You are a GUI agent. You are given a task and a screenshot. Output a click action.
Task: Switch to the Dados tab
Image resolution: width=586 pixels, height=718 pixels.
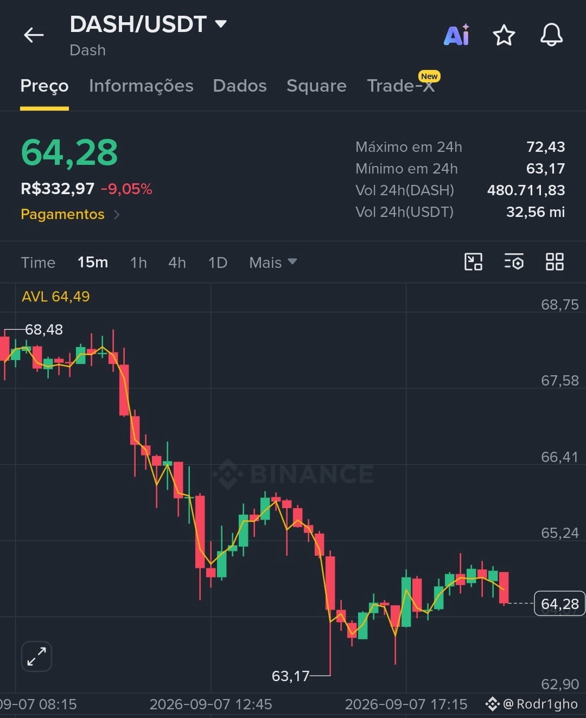tap(240, 86)
